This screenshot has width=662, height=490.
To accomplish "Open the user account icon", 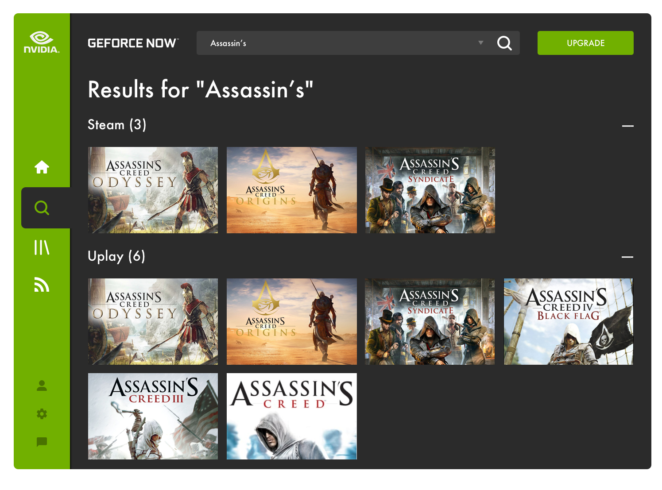I will click(42, 386).
